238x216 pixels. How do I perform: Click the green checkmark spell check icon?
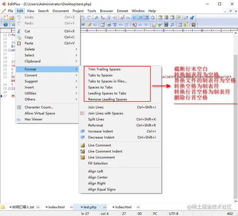click(160, 25)
